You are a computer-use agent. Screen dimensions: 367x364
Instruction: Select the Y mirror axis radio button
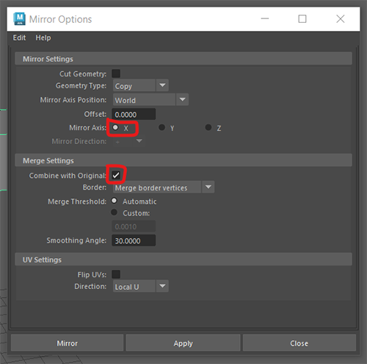click(x=161, y=127)
